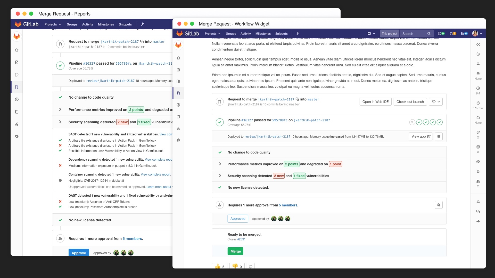The width and height of the screenshot is (495, 278).
Task: Click the notifications bell in the right sidebar
Action: point(478,202)
